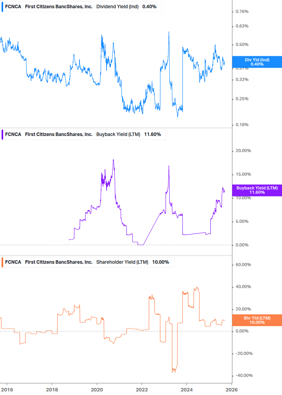
Task: Click the 20.00% buyback yield axis value
Action: pyautogui.click(x=243, y=151)
